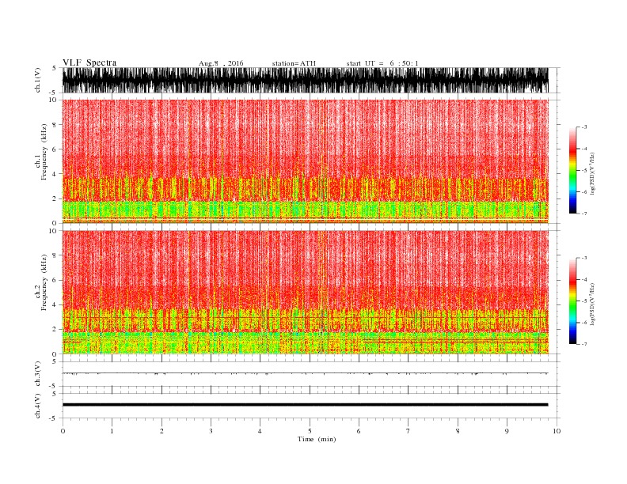Click the ch.2 frequency tick label "6"

(x=55, y=280)
